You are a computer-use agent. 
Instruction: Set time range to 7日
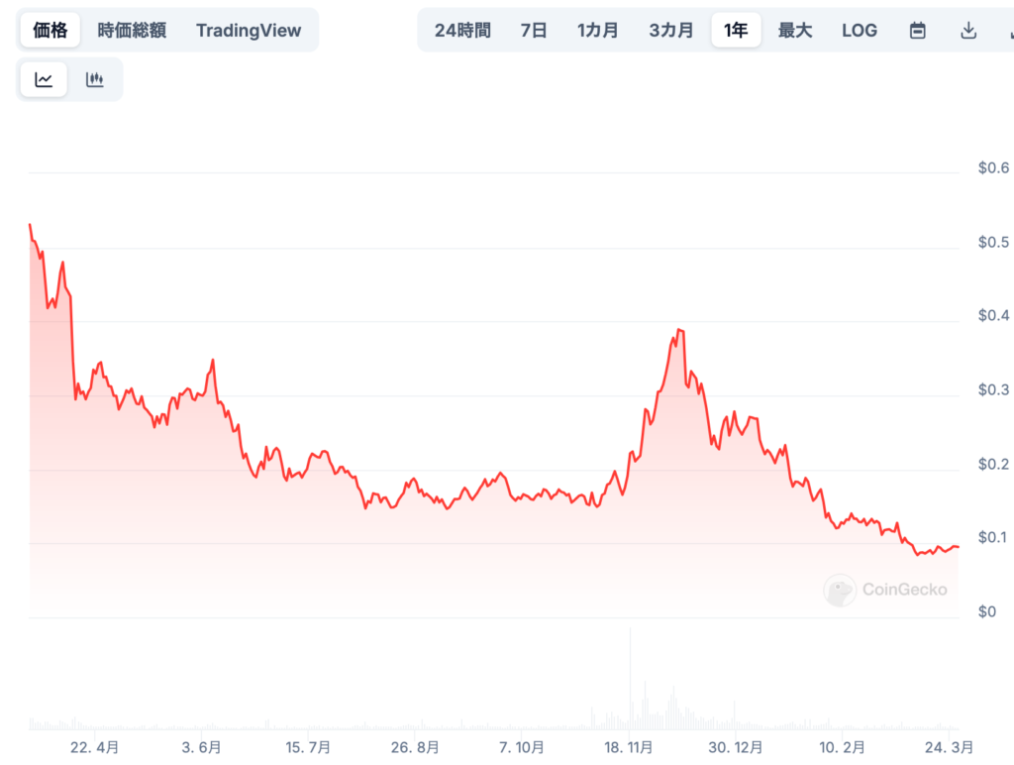(534, 31)
